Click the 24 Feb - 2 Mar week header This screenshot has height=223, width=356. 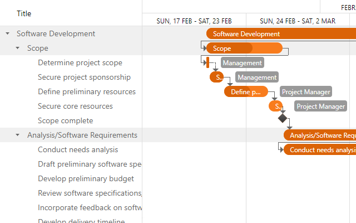coord(297,21)
